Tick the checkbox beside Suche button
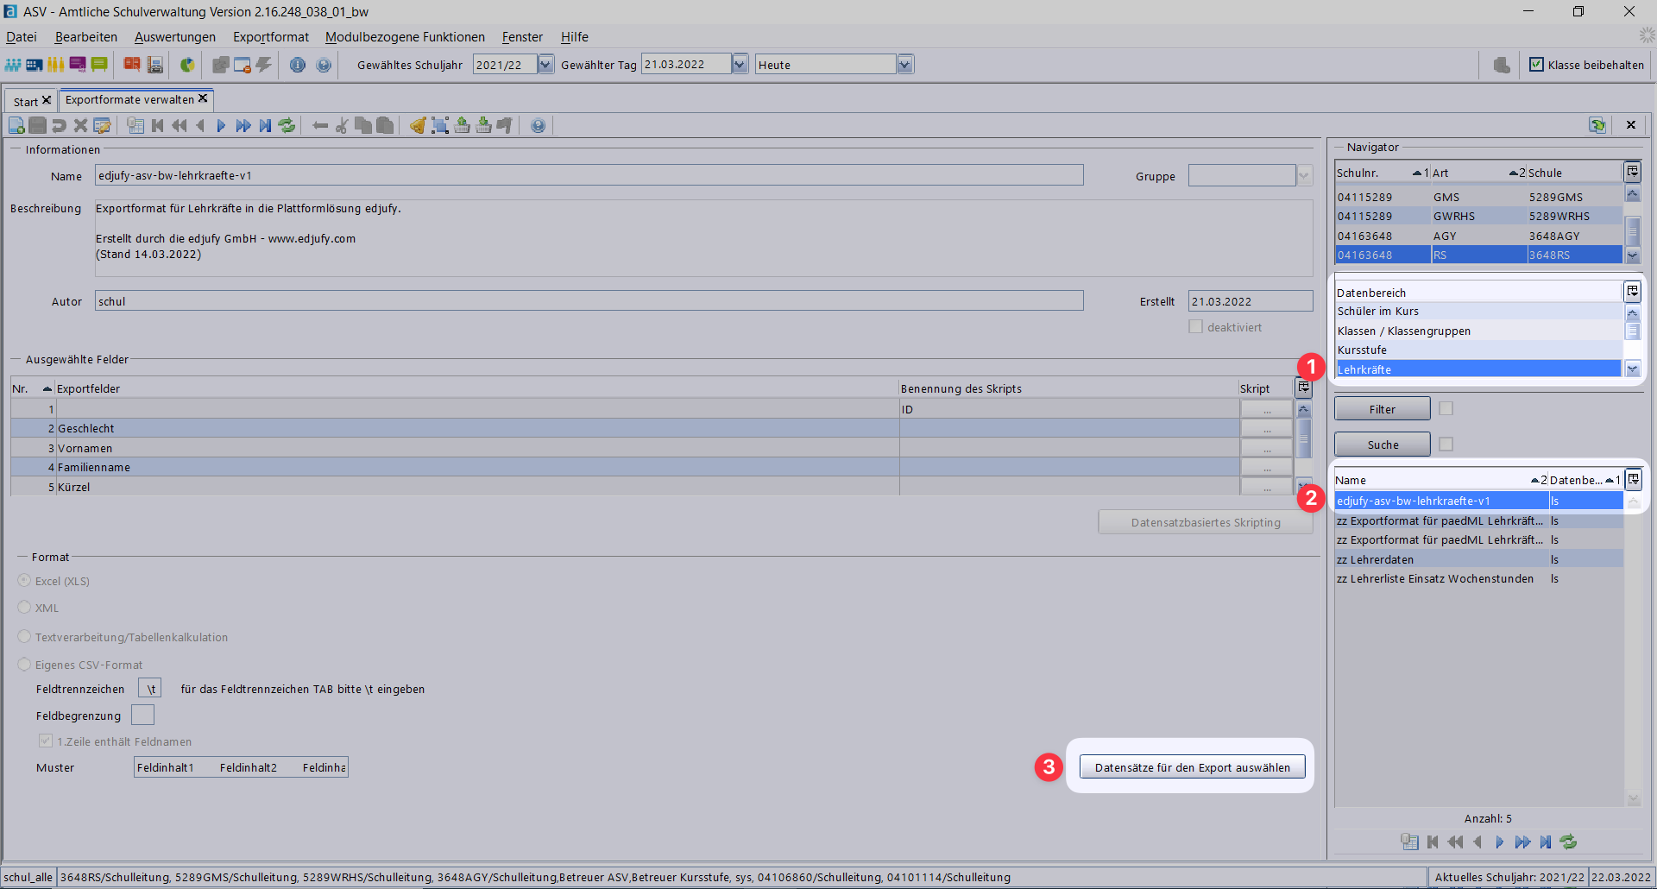This screenshot has height=889, width=1657. 1446,444
